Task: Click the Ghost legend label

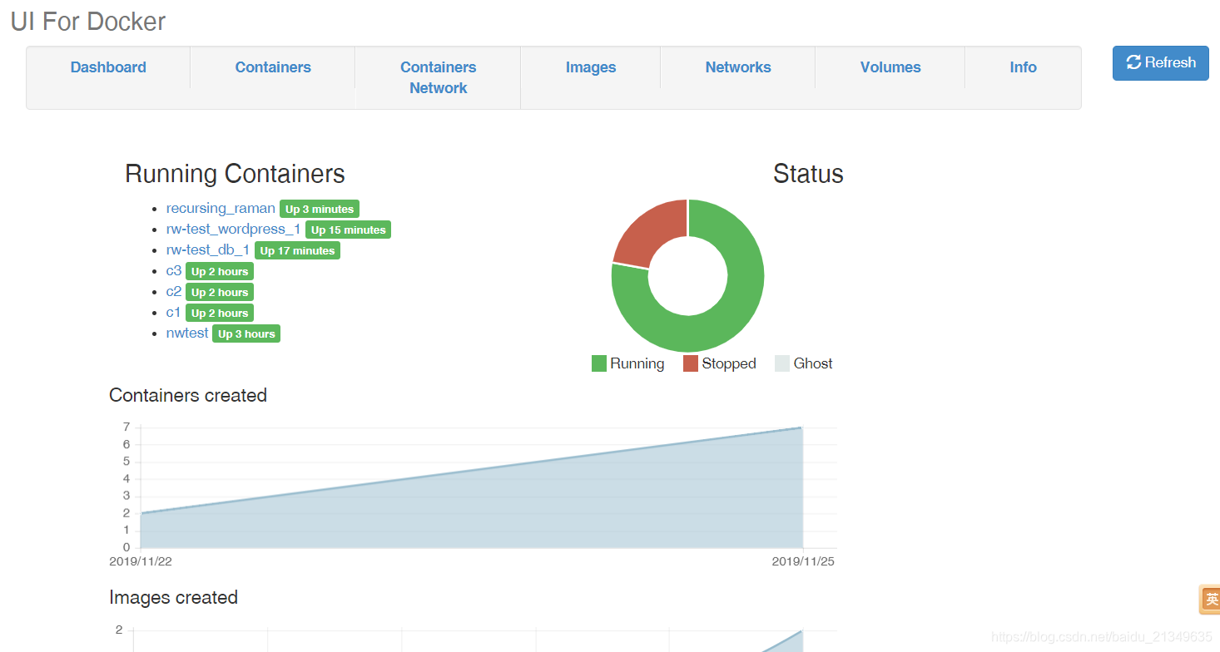Action: click(813, 363)
